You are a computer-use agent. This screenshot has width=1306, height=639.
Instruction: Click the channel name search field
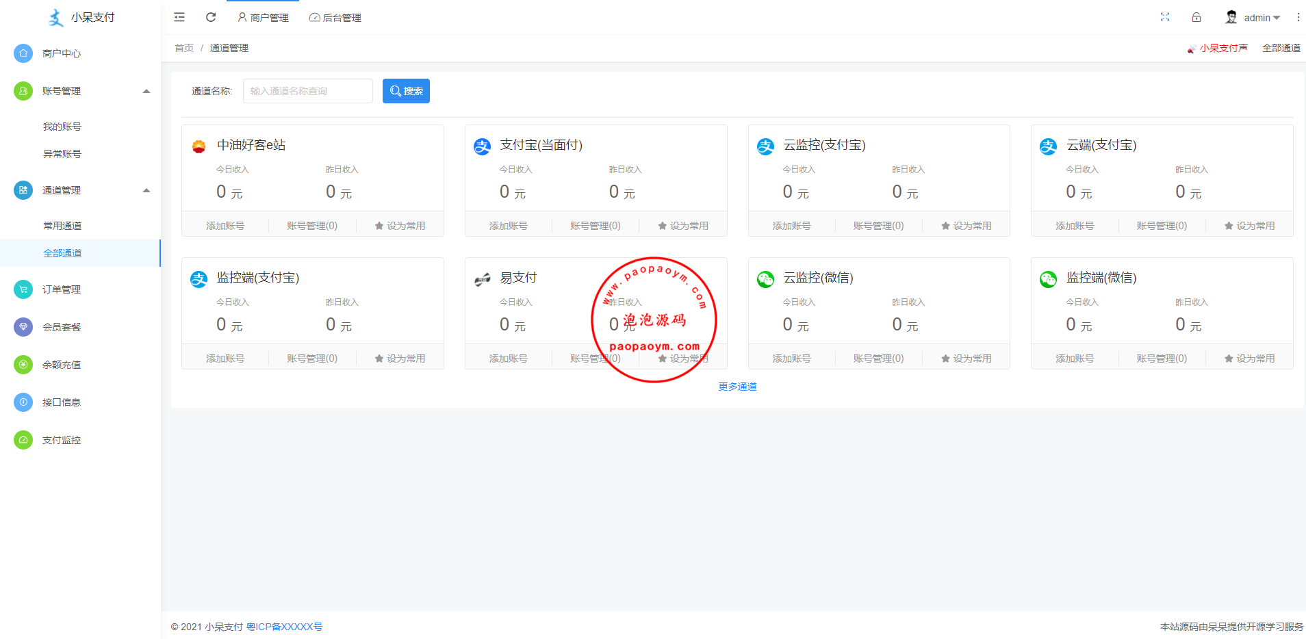(307, 90)
